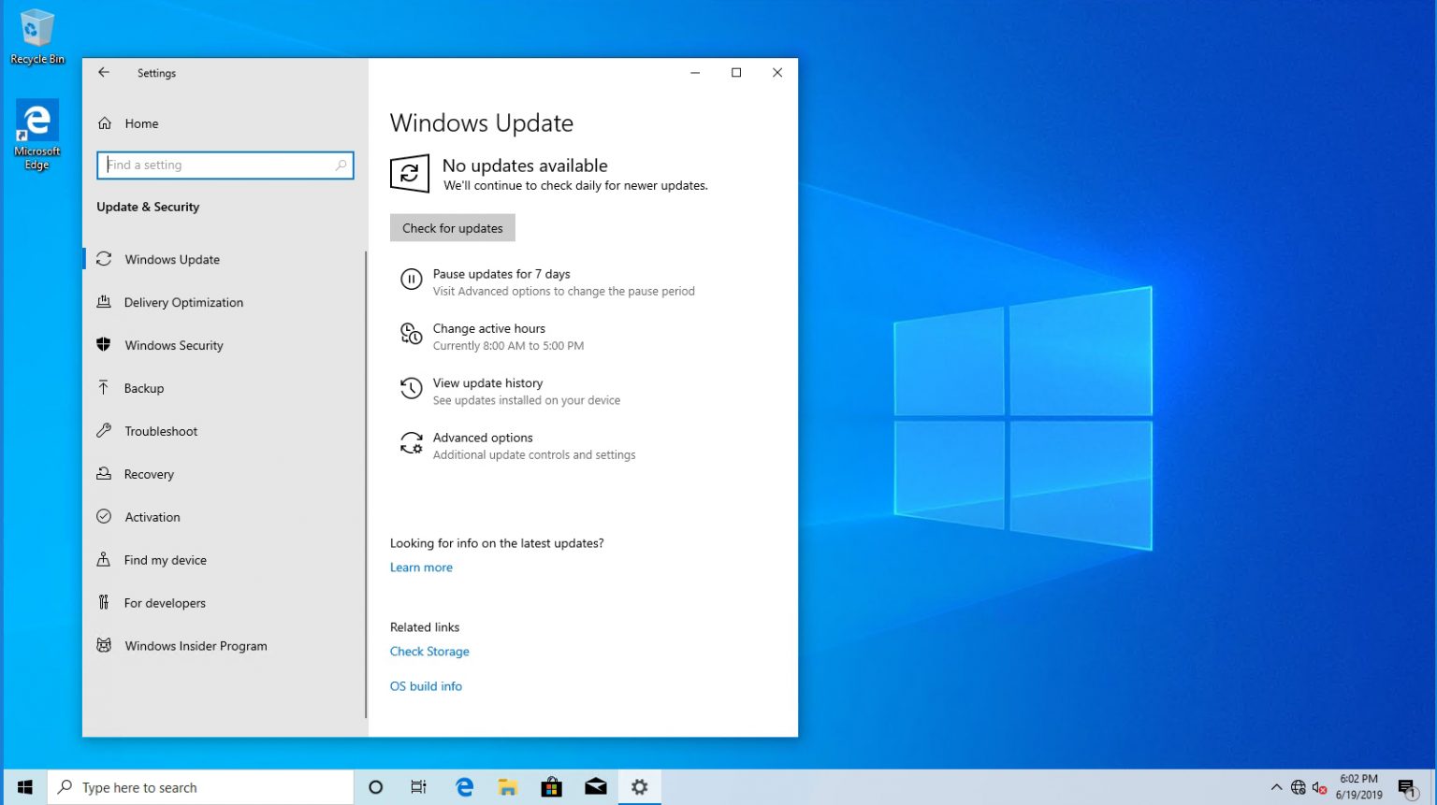The height and width of the screenshot is (805, 1437).
Task: Click the Pause updates for 7 days icon
Action: tap(411, 279)
